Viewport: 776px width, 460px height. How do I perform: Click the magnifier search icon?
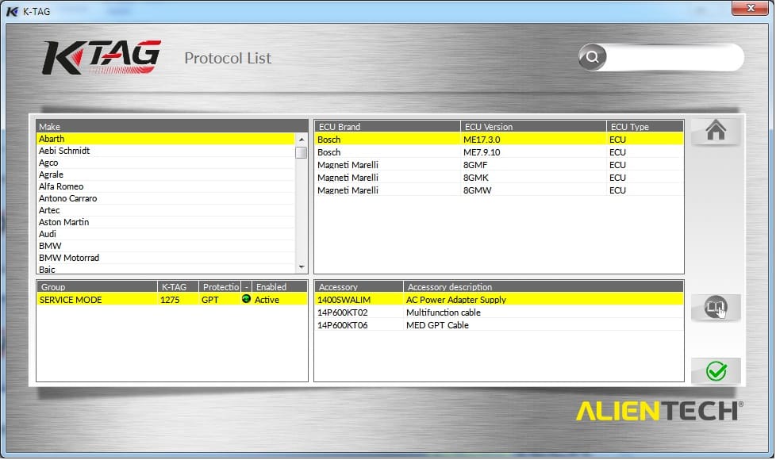(593, 57)
